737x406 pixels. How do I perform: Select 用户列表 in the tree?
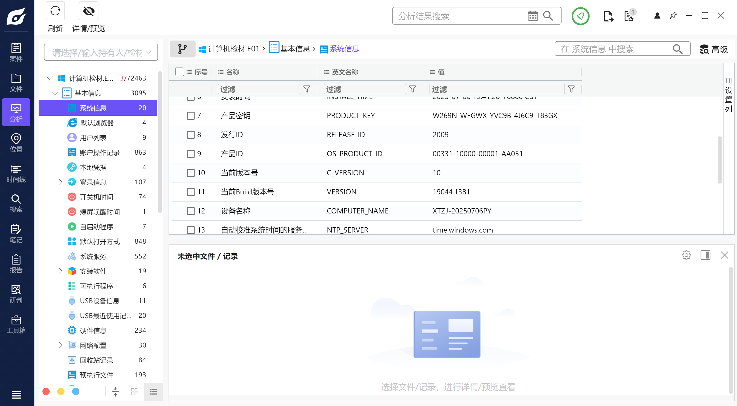(93, 138)
